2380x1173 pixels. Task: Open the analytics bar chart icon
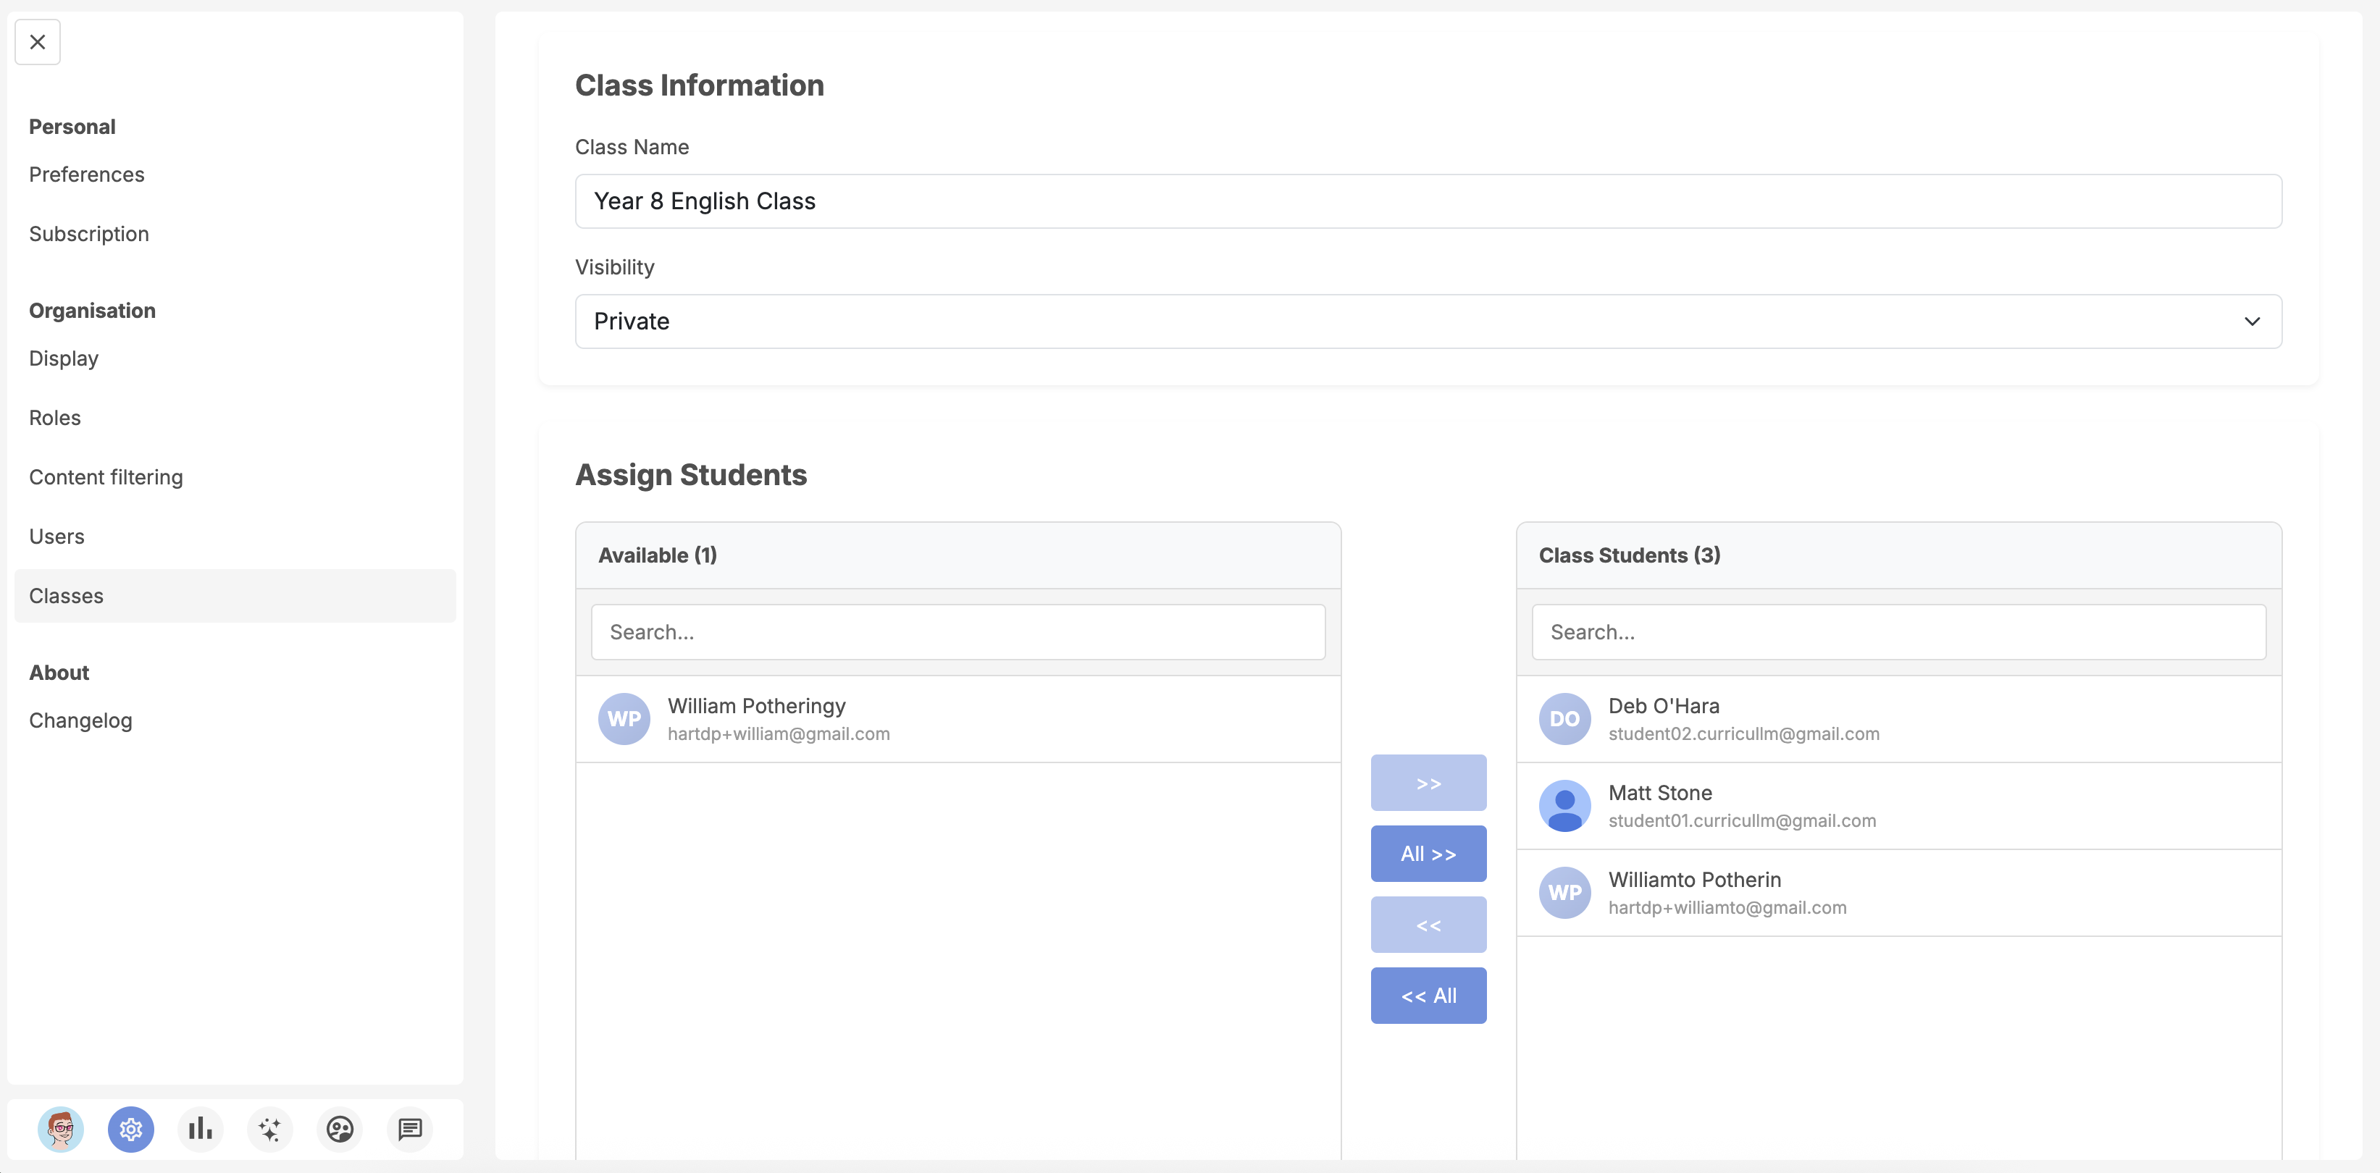pos(200,1129)
